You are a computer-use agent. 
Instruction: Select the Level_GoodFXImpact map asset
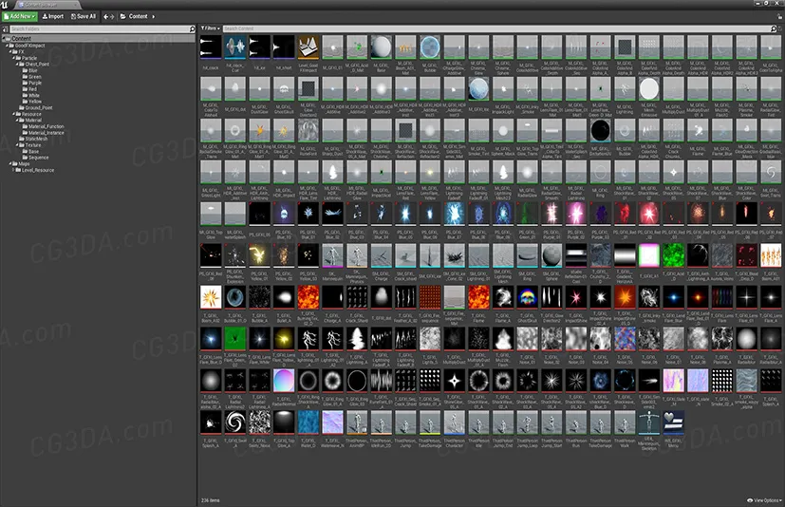308,47
